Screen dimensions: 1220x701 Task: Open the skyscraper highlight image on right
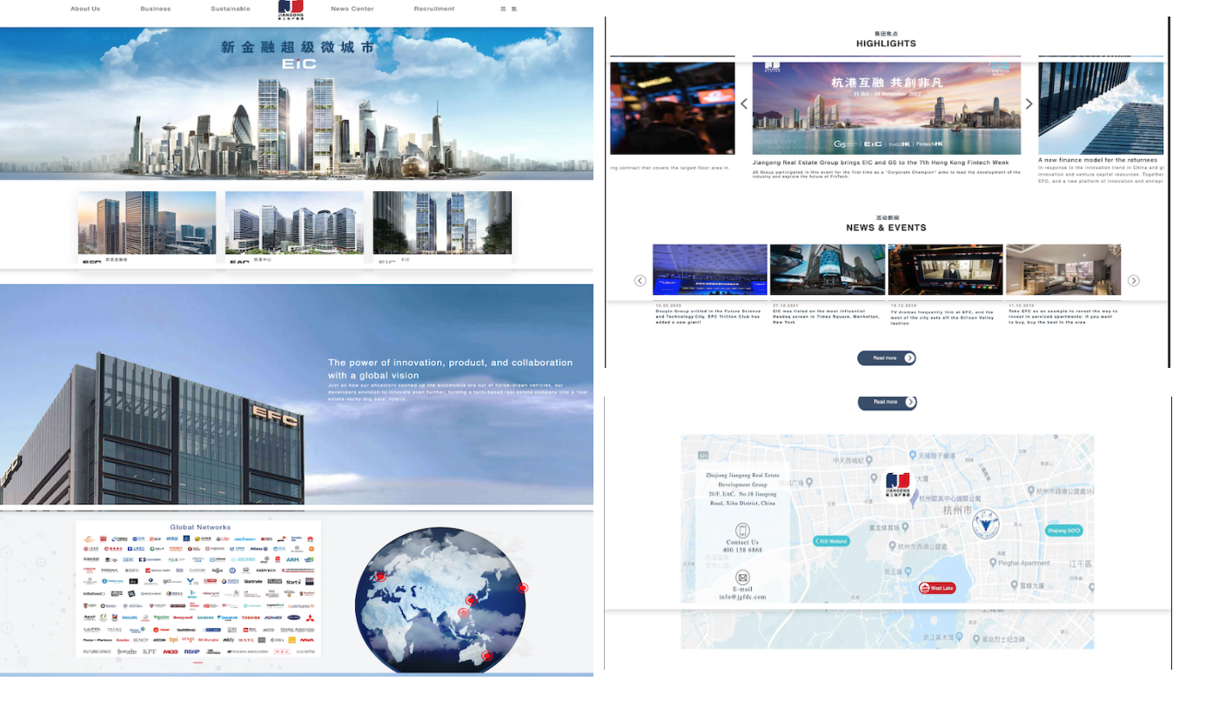(x=1101, y=108)
